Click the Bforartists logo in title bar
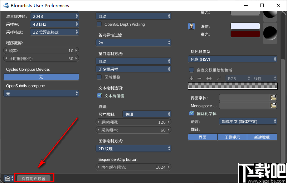The width and height of the screenshot is (287, 183). point(6,5)
